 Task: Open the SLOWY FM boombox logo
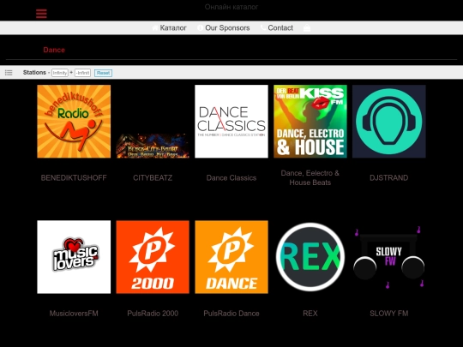click(x=389, y=257)
